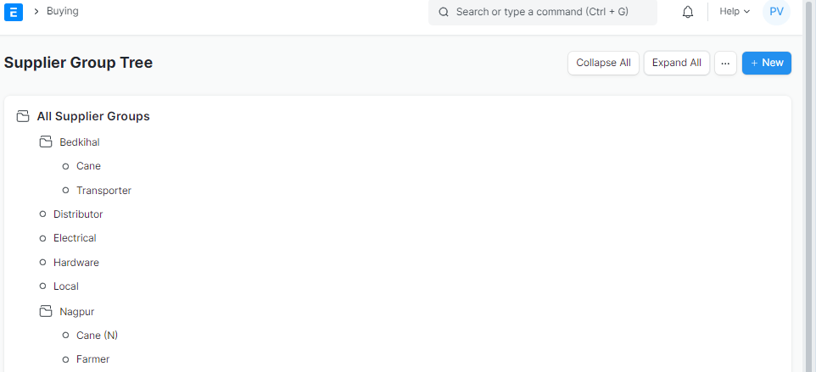The height and width of the screenshot is (372, 816).
Task: Collapse the Bedkihal group node
Action: pos(80,142)
